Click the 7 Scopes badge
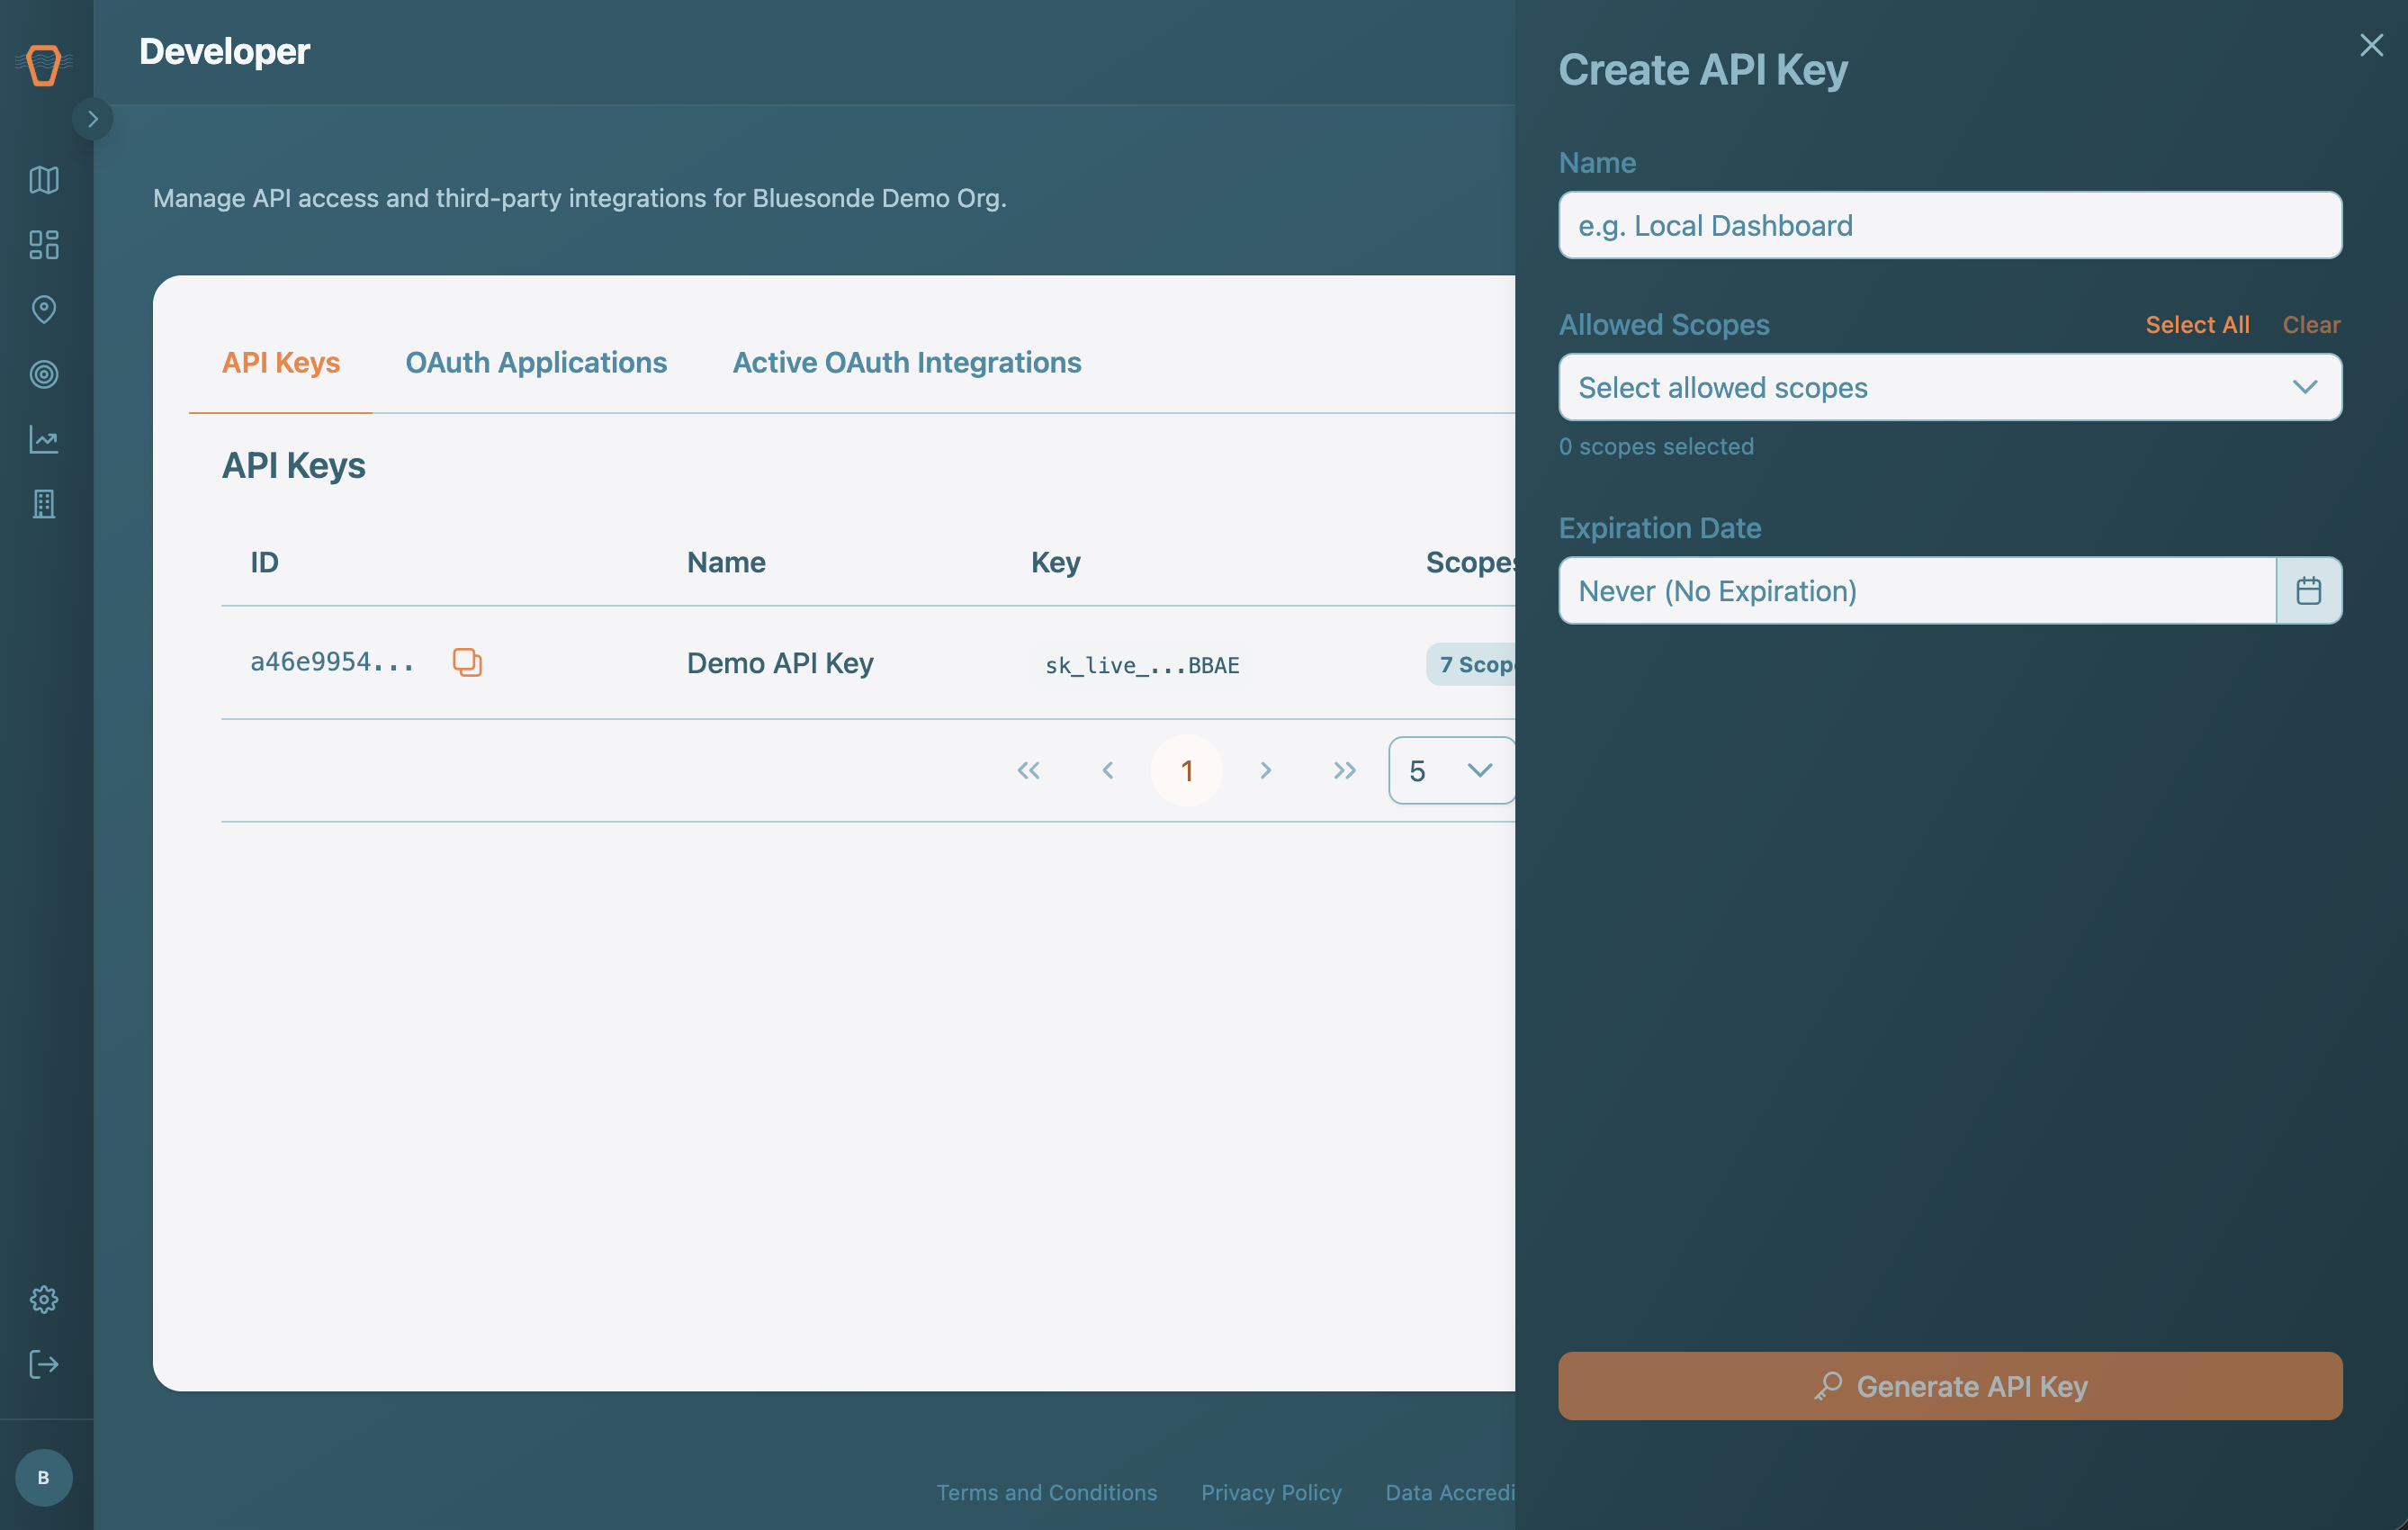The image size is (2408, 1530). [1471, 664]
